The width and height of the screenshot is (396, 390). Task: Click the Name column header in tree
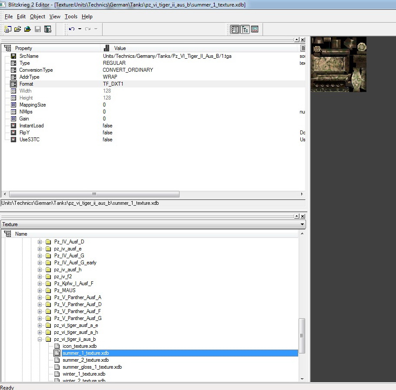click(x=150, y=234)
